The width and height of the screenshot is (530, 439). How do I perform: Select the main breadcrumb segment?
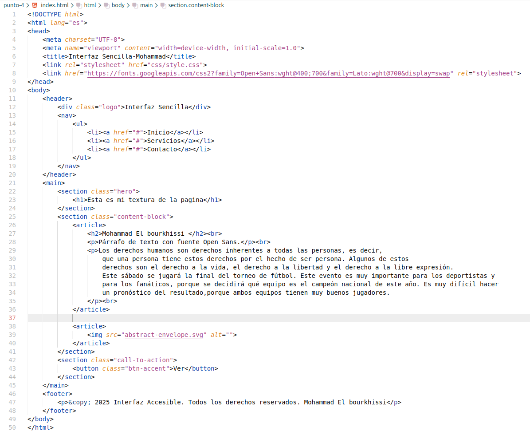(146, 5)
